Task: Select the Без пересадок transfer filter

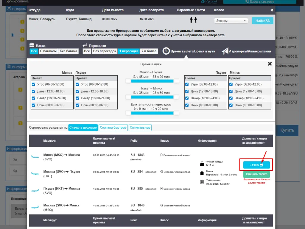Action: (x=104, y=51)
